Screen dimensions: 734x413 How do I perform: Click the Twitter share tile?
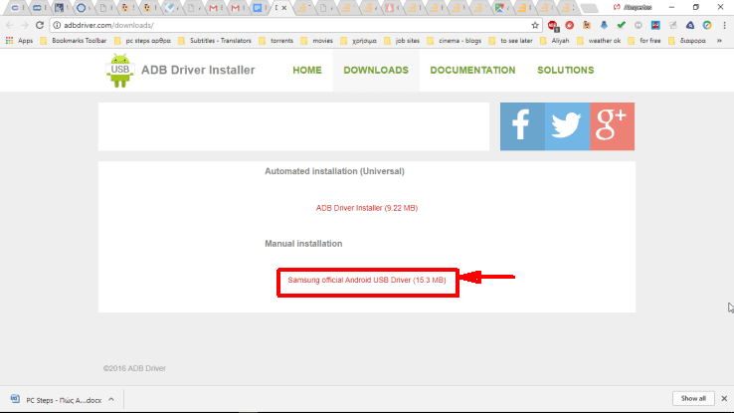click(x=567, y=126)
